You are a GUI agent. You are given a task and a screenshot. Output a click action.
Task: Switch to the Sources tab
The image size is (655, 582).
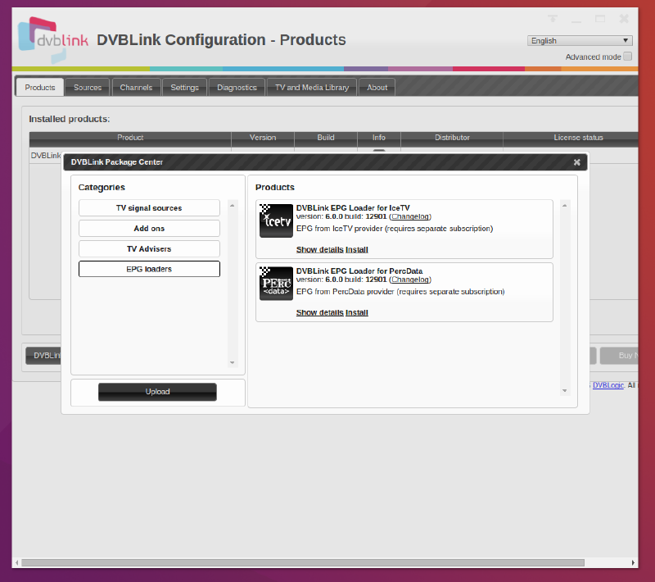[x=88, y=88]
